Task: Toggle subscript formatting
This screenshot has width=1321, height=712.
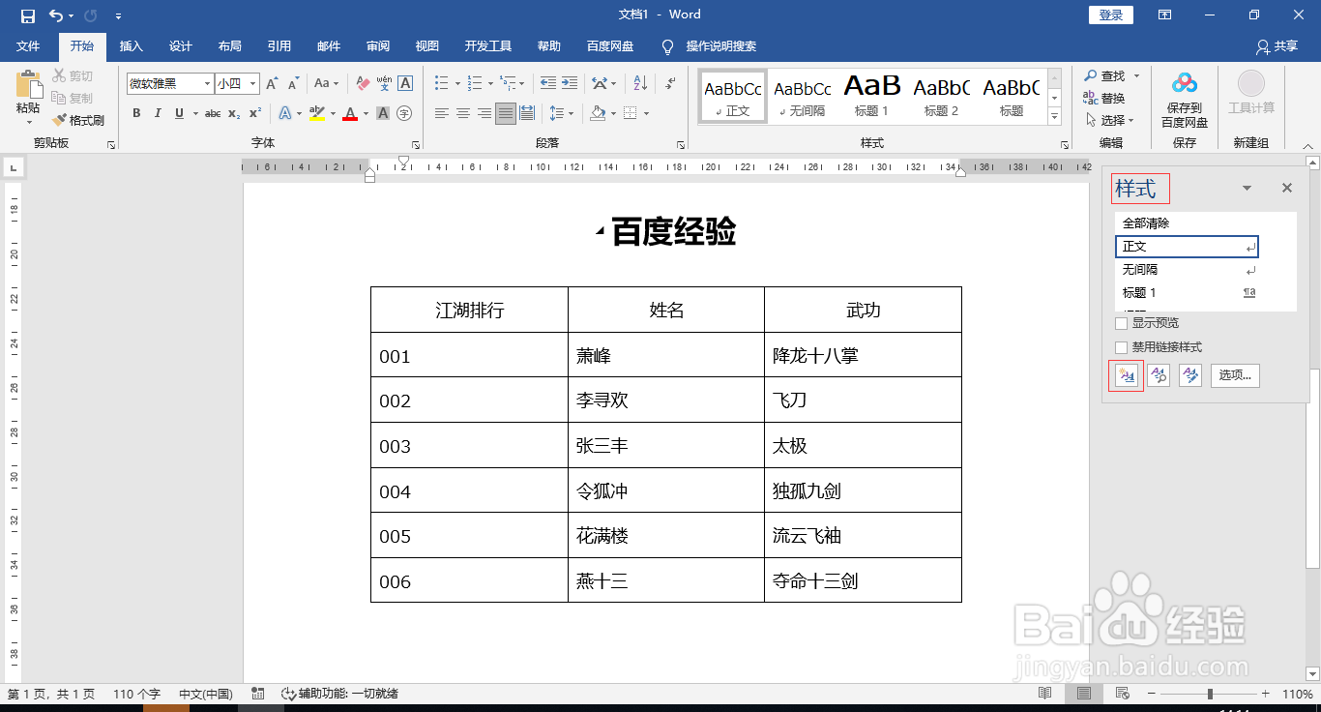Action: tap(234, 113)
